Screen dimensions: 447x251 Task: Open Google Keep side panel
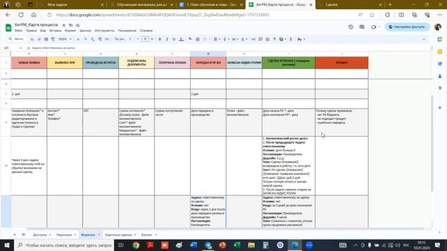pos(440,52)
